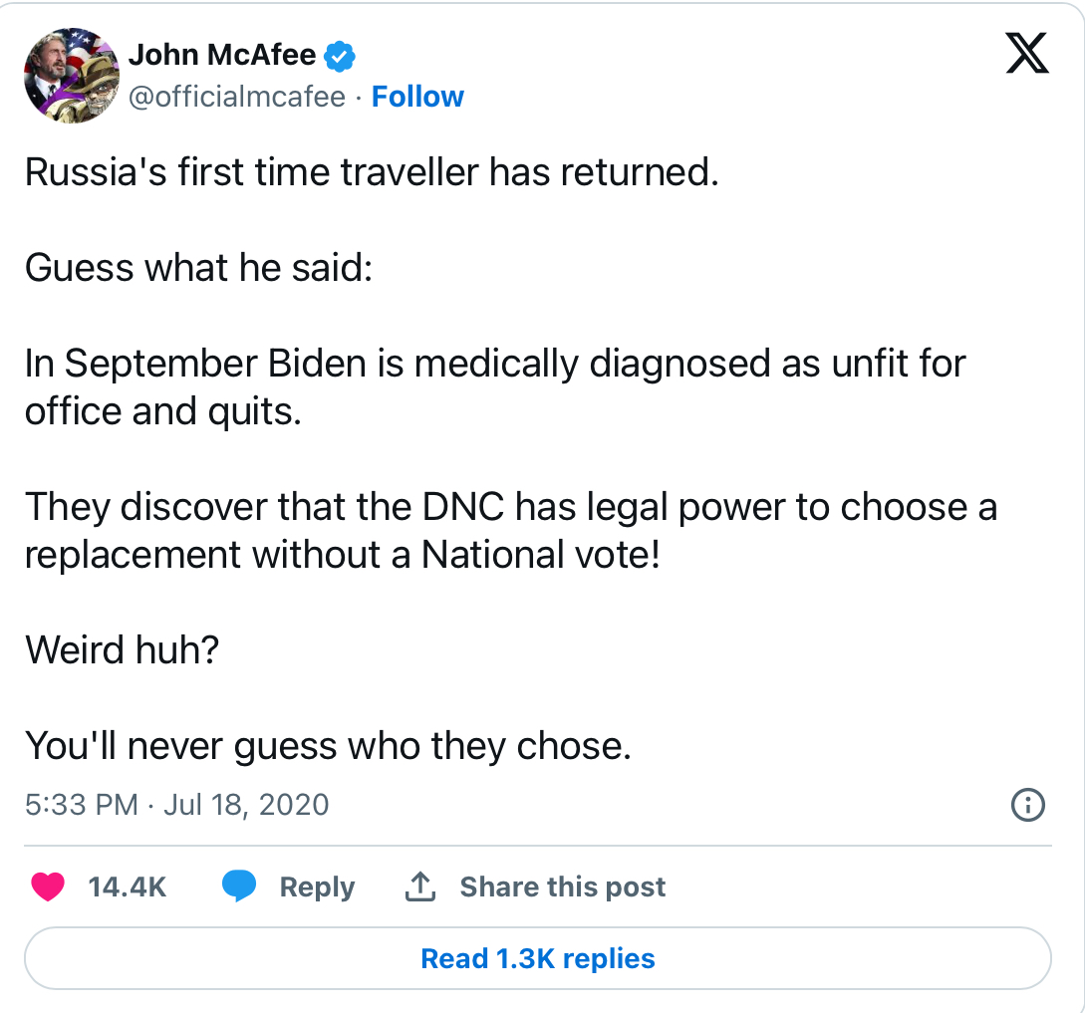Open the John McAfee display name link
Screen dimensions: 1085x1013
(222, 57)
